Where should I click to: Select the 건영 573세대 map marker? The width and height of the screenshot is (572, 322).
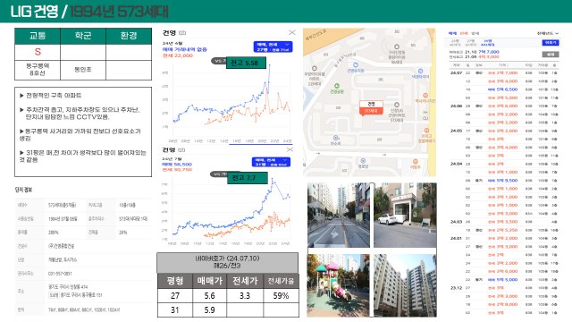[x=371, y=107]
